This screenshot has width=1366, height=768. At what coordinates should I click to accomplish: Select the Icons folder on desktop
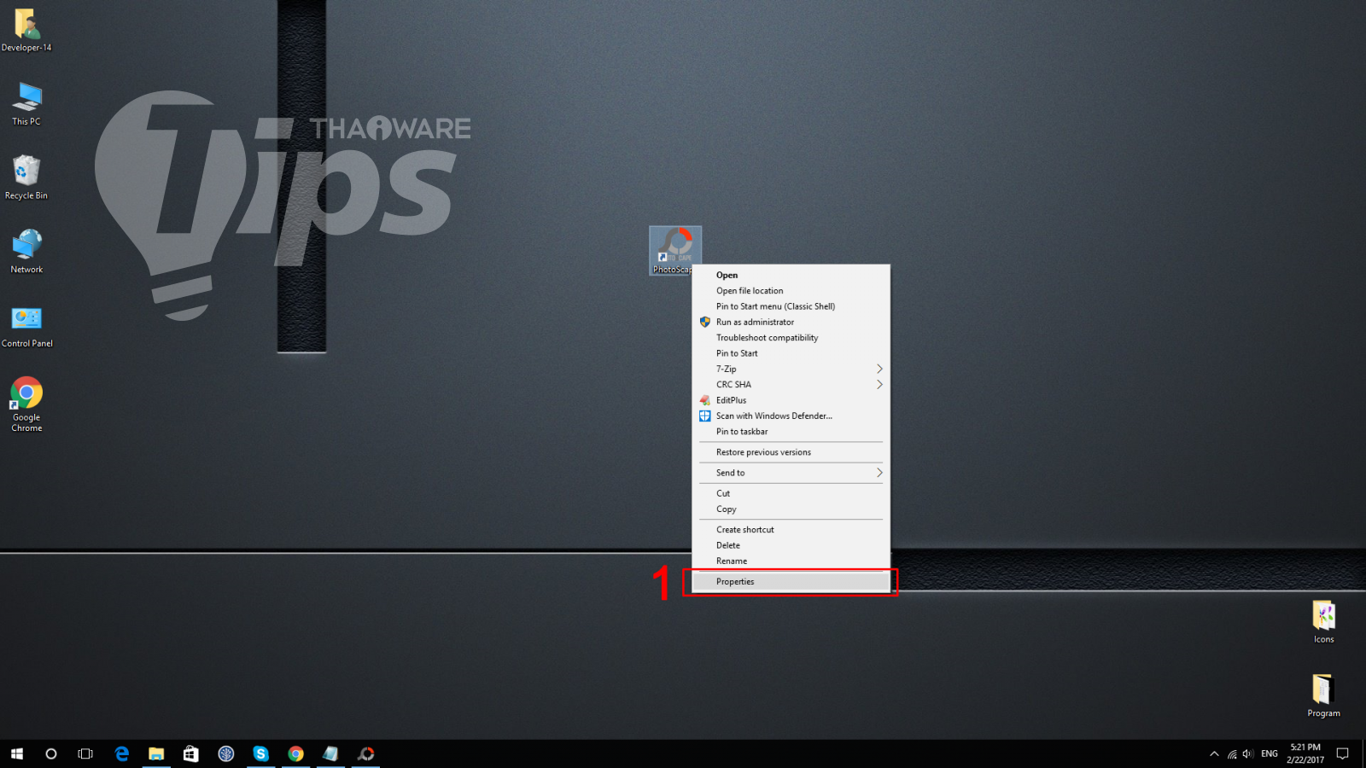1323,622
